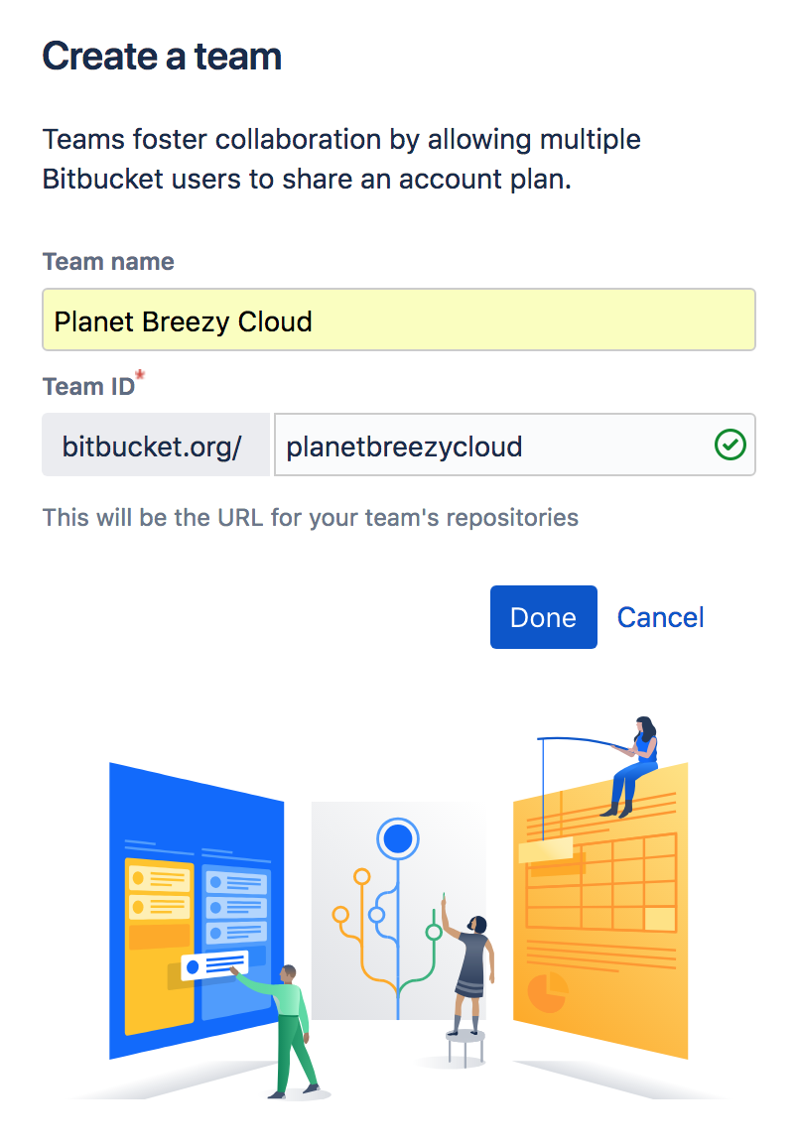The width and height of the screenshot is (796, 1147).
Task: Click the red required asterisk
Action: 141,375
